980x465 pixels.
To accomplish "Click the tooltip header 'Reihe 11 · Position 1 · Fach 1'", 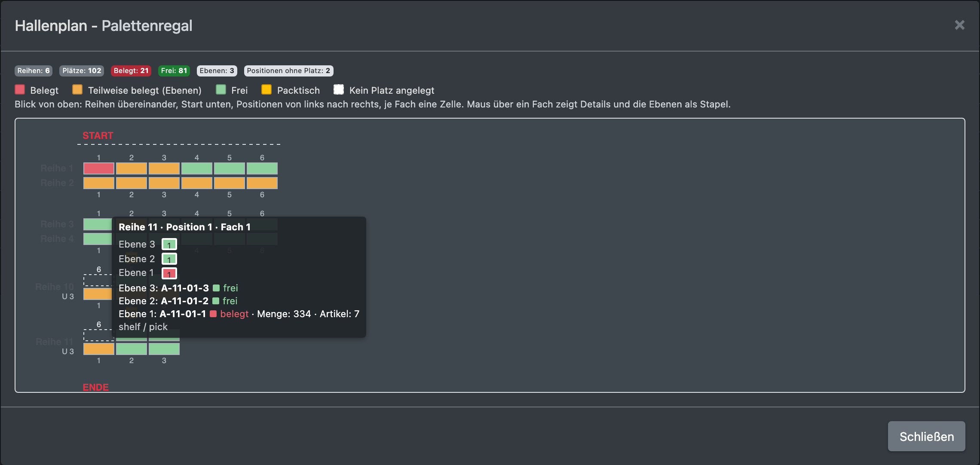I will (x=184, y=227).
